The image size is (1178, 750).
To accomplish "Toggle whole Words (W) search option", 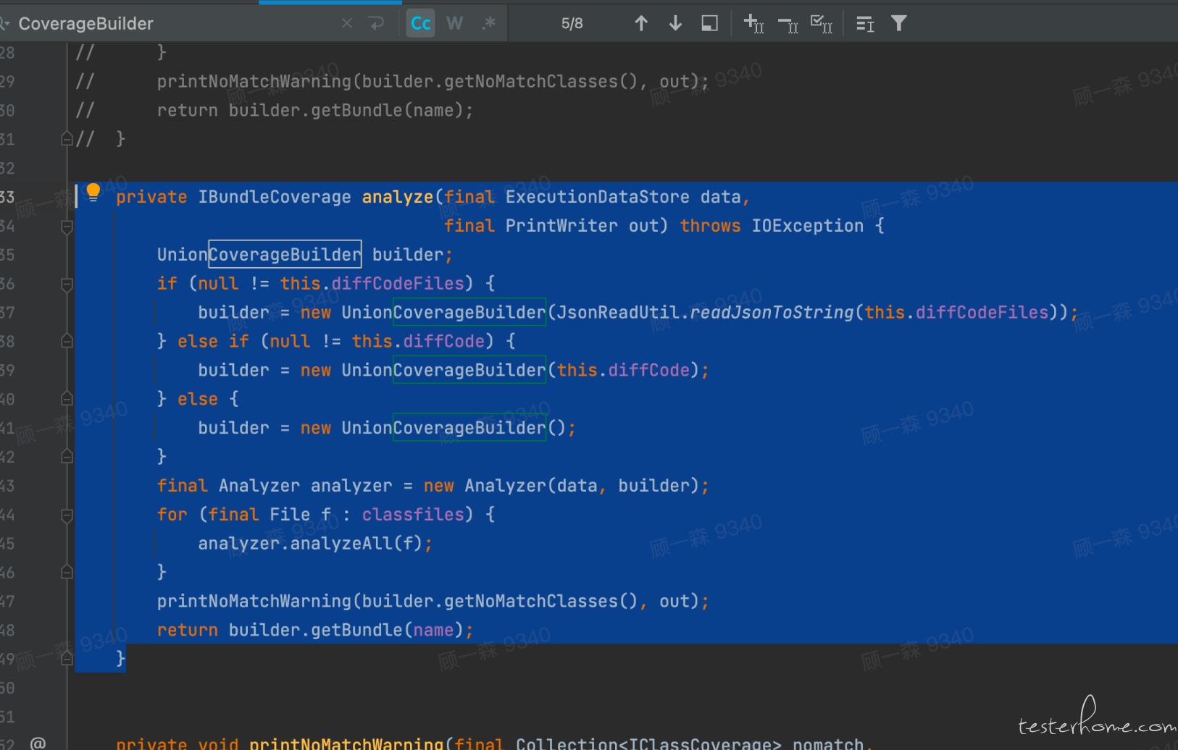I will 454,24.
